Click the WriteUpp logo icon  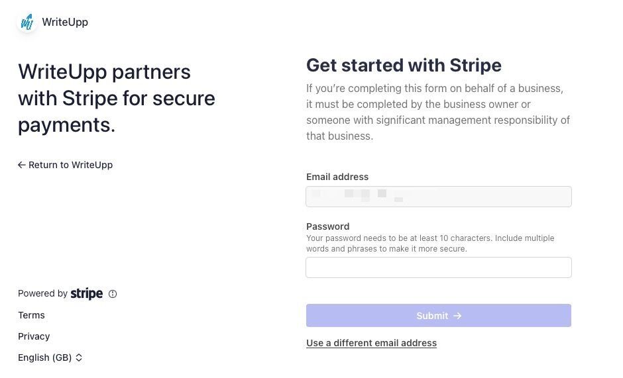click(x=27, y=23)
